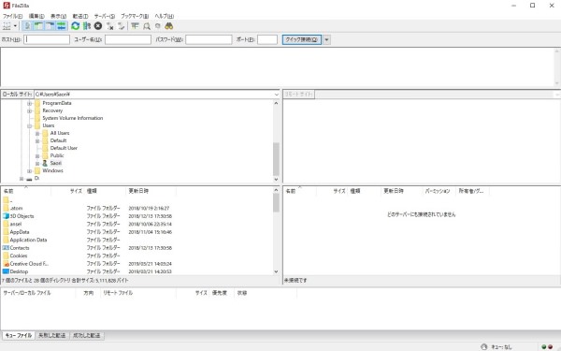Open directory listing filters icon
Viewport: 561px width, 351px height.
coord(135,26)
